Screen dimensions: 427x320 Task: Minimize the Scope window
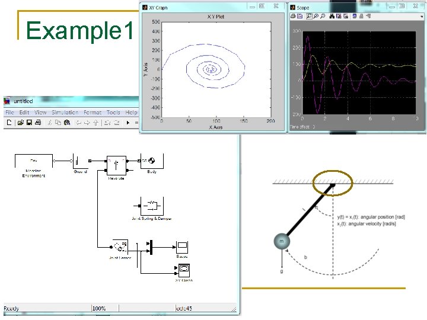click(x=392, y=7)
